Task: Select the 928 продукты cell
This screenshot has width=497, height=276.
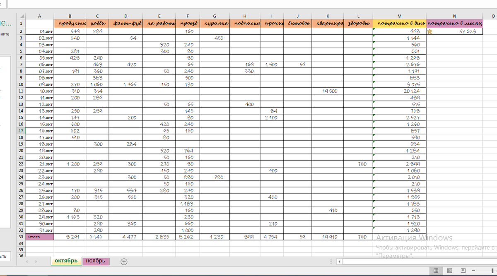Action: coord(70,58)
